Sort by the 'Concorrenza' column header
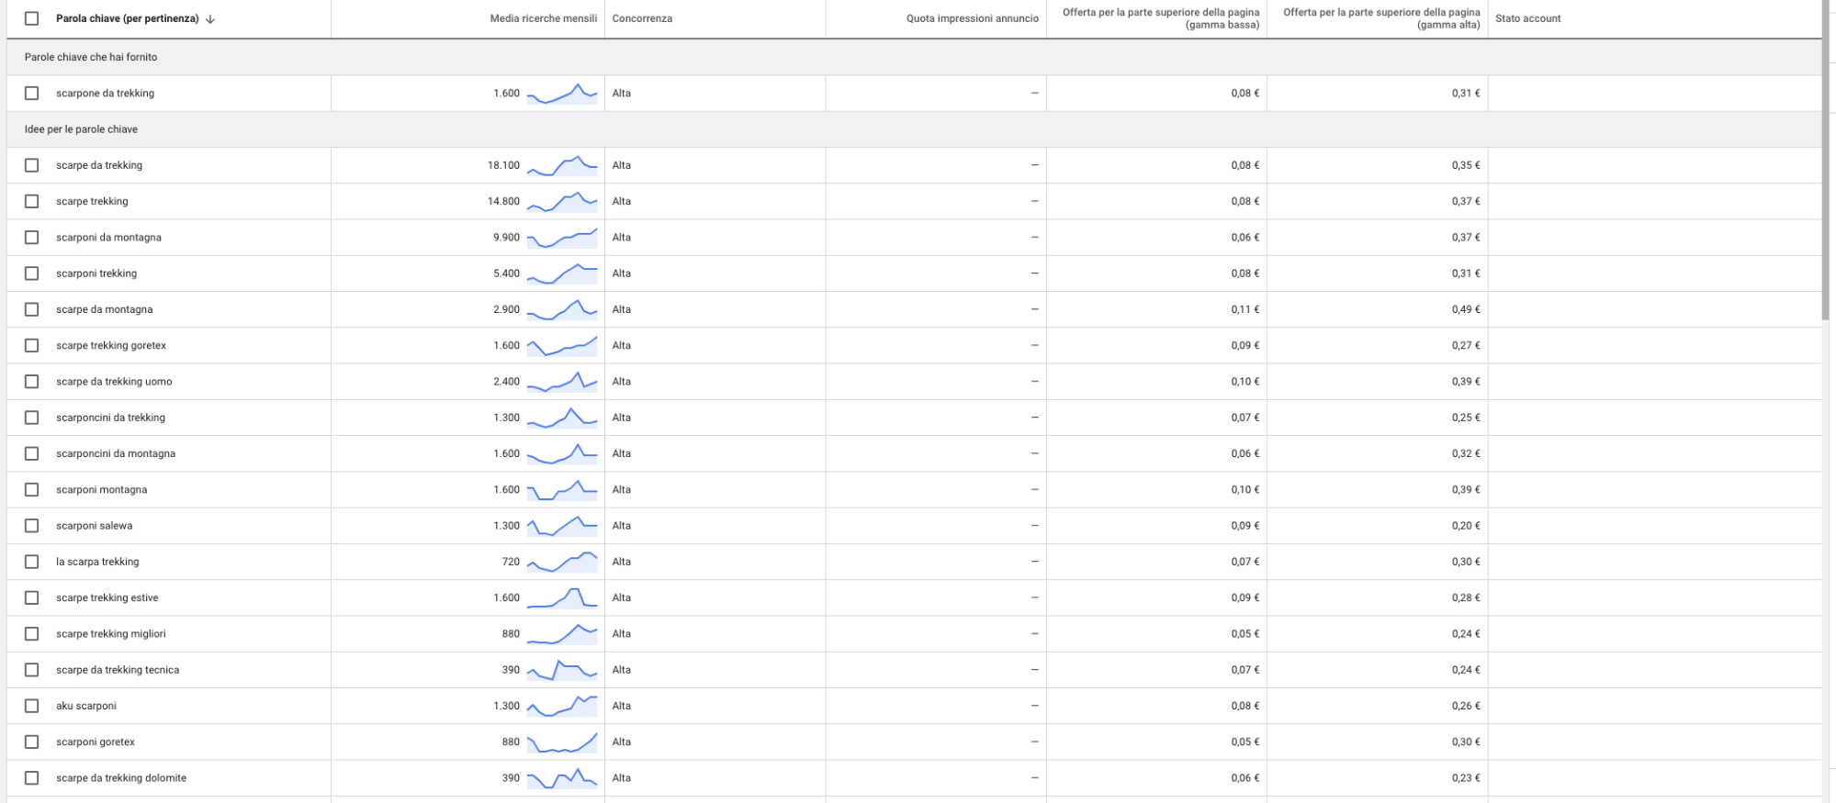 (x=642, y=18)
